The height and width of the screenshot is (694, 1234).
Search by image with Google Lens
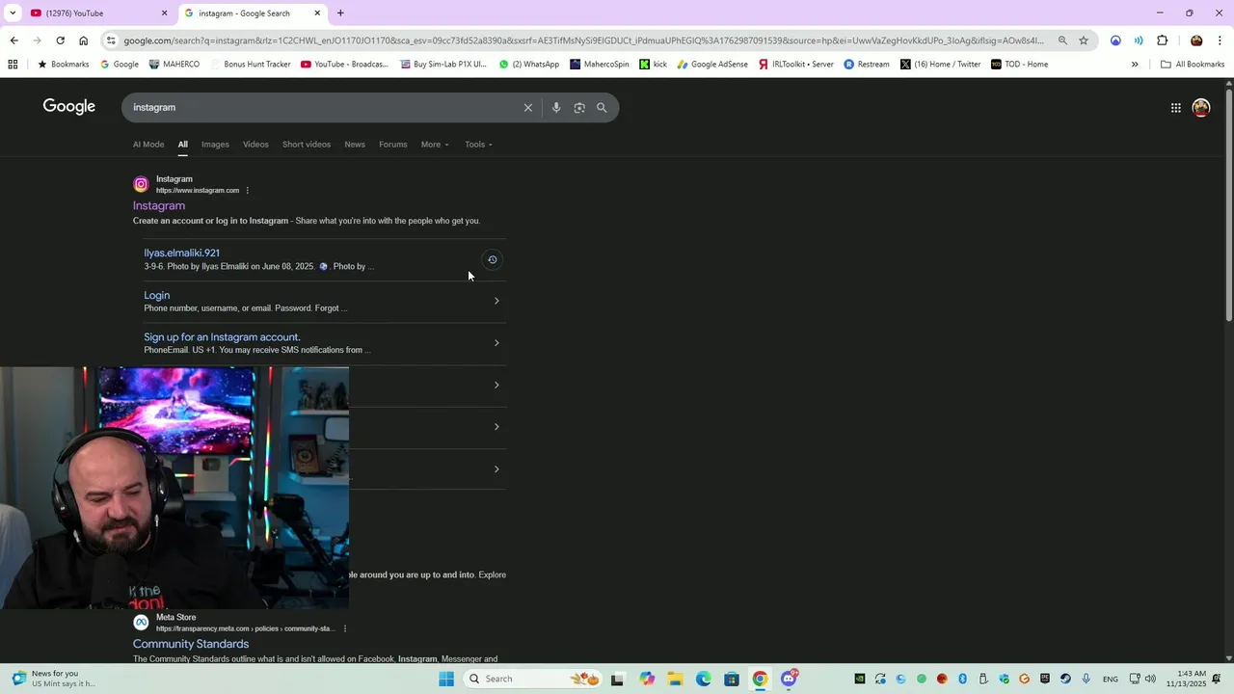579,108
